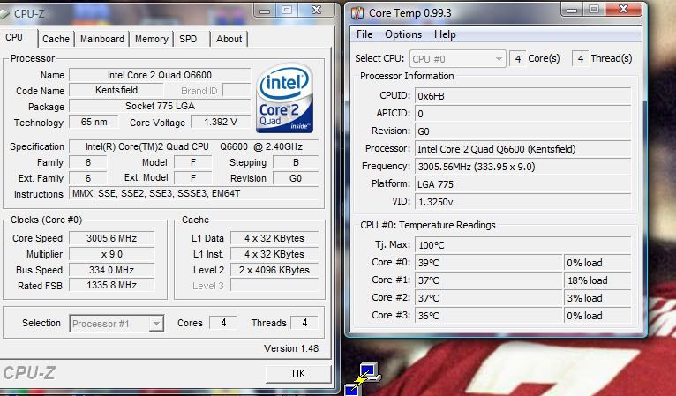This screenshot has width=676, height=396.
Task: Click the Core Voltage value '1.392 V'
Action: 221,122
